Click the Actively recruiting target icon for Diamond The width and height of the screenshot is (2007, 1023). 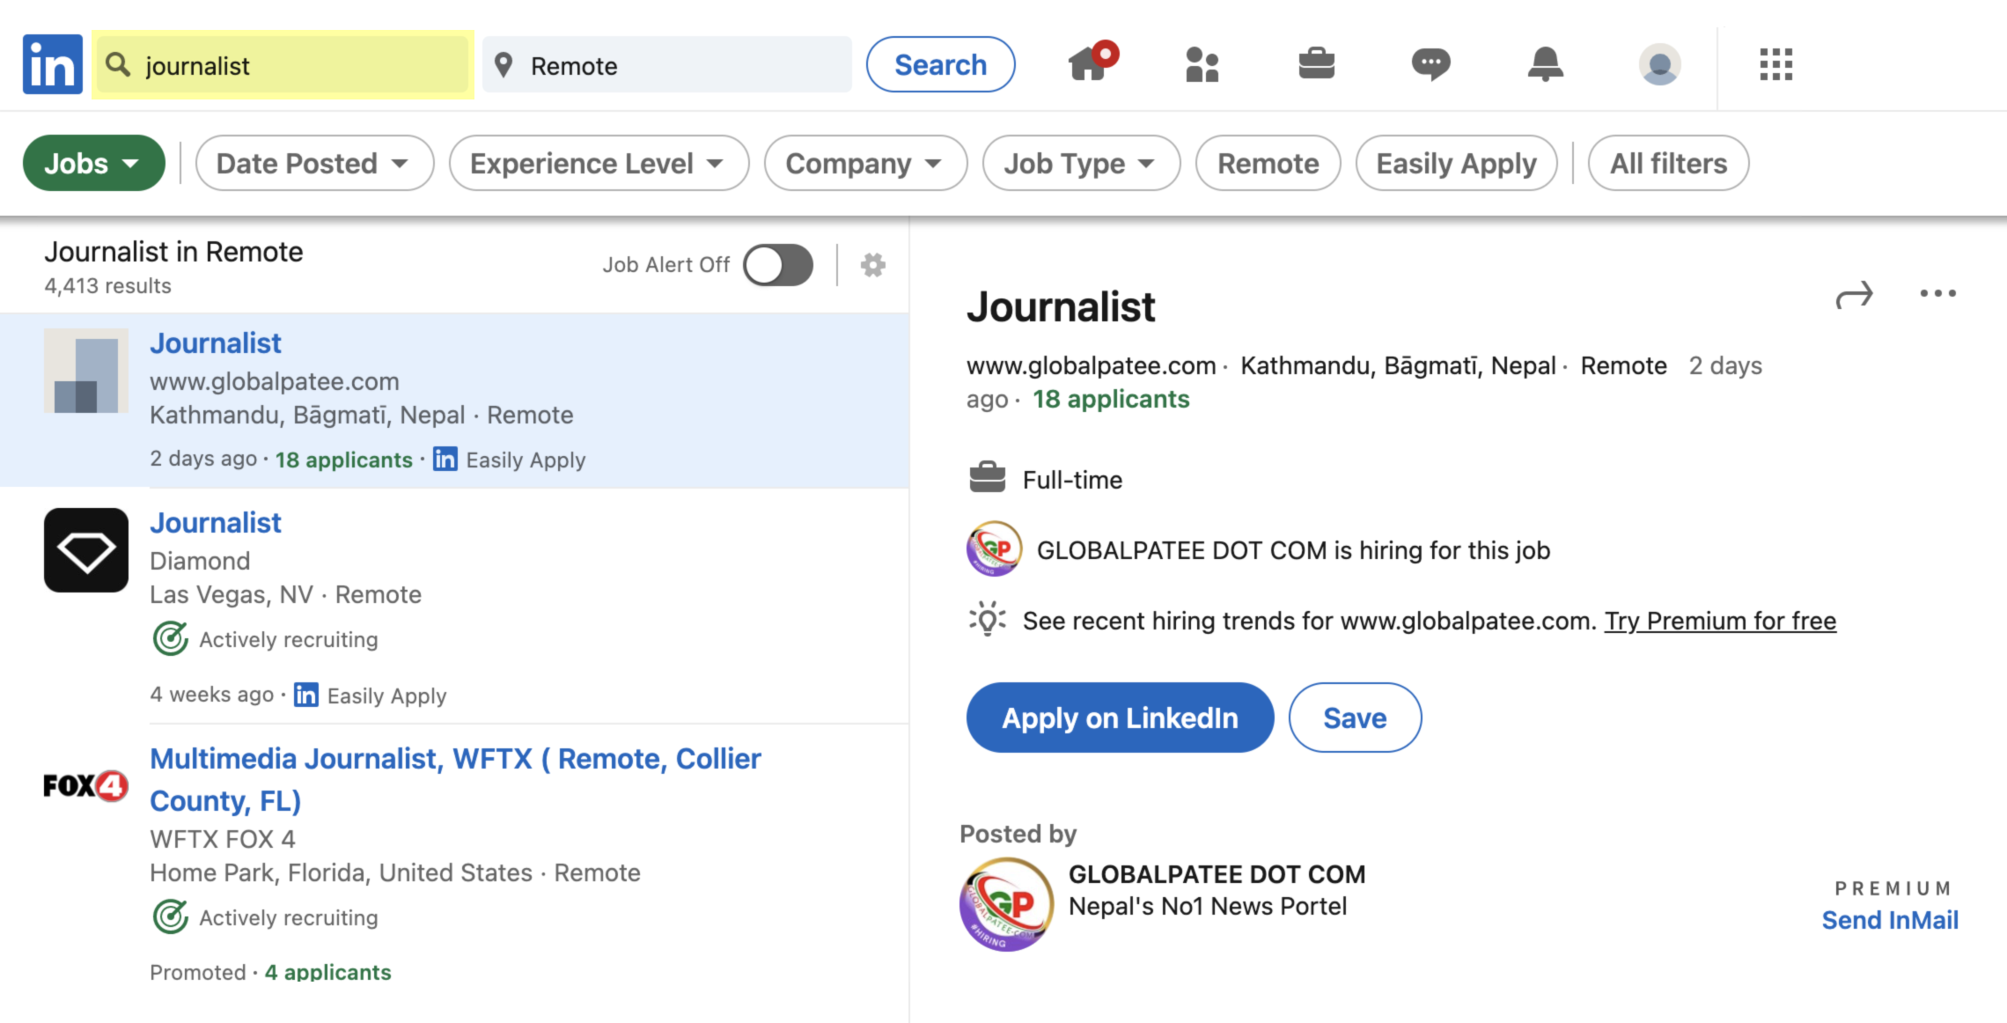click(171, 638)
